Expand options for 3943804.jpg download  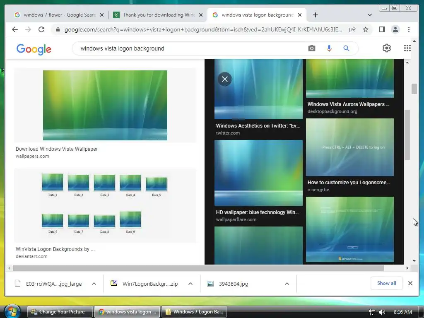click(287, 284)
